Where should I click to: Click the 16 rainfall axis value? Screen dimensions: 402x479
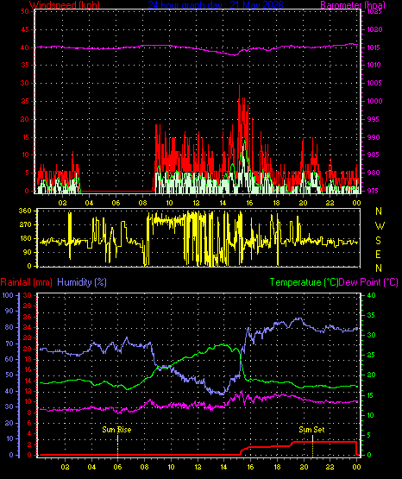[28, 369]
